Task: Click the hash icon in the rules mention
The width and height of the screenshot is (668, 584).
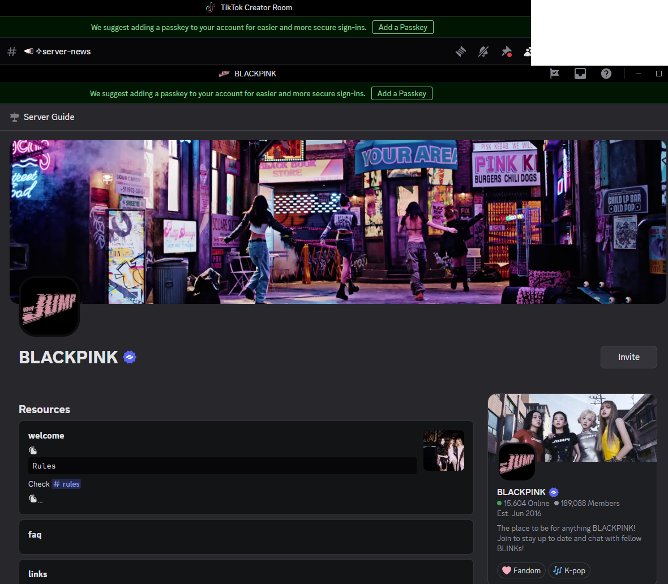Action: click(x=57, y=484)
